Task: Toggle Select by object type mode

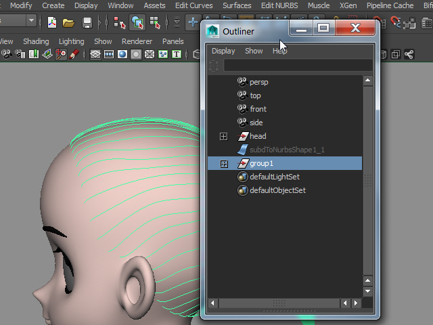Action: (x=137, y=22)
